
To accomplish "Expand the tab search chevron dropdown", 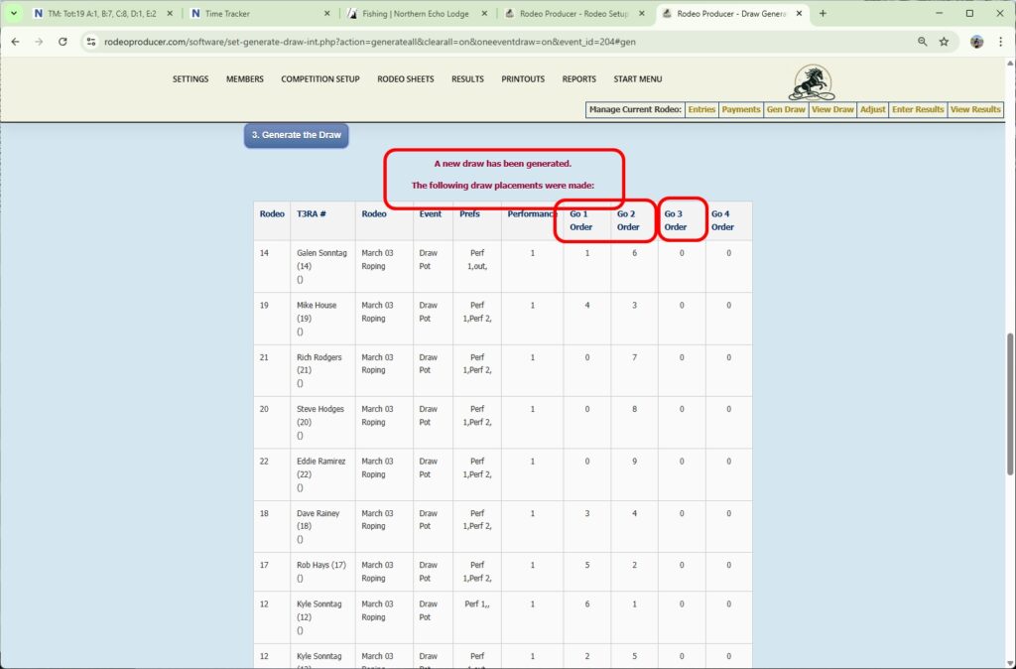I will pyautogui.click(x=13, y=14).
